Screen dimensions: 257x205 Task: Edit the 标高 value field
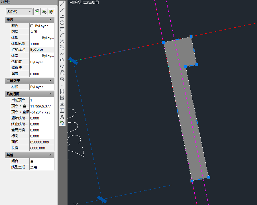pyautogui.click(x=42, y=136)
